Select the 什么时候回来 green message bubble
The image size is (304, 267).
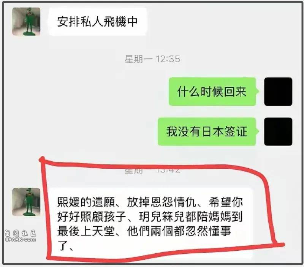pyautogui.click(x=213, y=92)
